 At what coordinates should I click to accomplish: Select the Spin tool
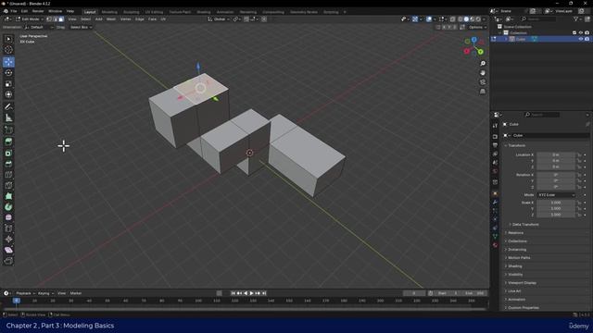click(8, 207)
